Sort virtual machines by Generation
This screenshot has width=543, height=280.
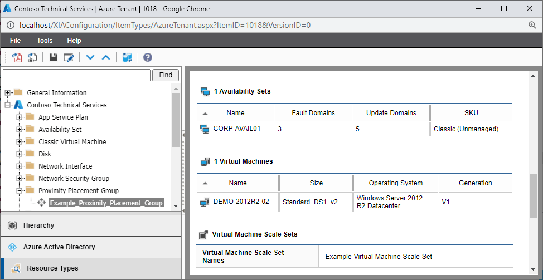tap(476, 183)
